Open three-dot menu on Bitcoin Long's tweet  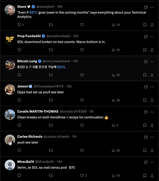(x=152, y=62)
